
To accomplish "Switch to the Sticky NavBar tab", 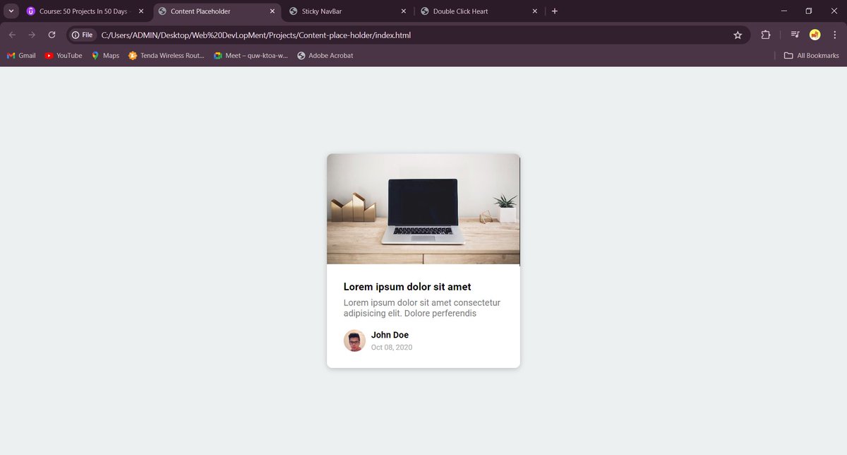I will click(349, 11).
